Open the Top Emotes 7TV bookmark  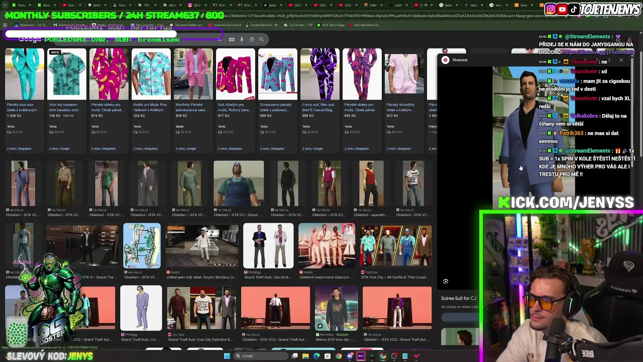point(297,25)
